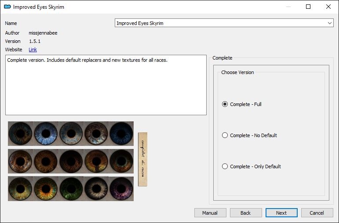Open the Website Link hyperlink
Image resolution: width=339 pixels, height=223 pixels.
point(33,50)
